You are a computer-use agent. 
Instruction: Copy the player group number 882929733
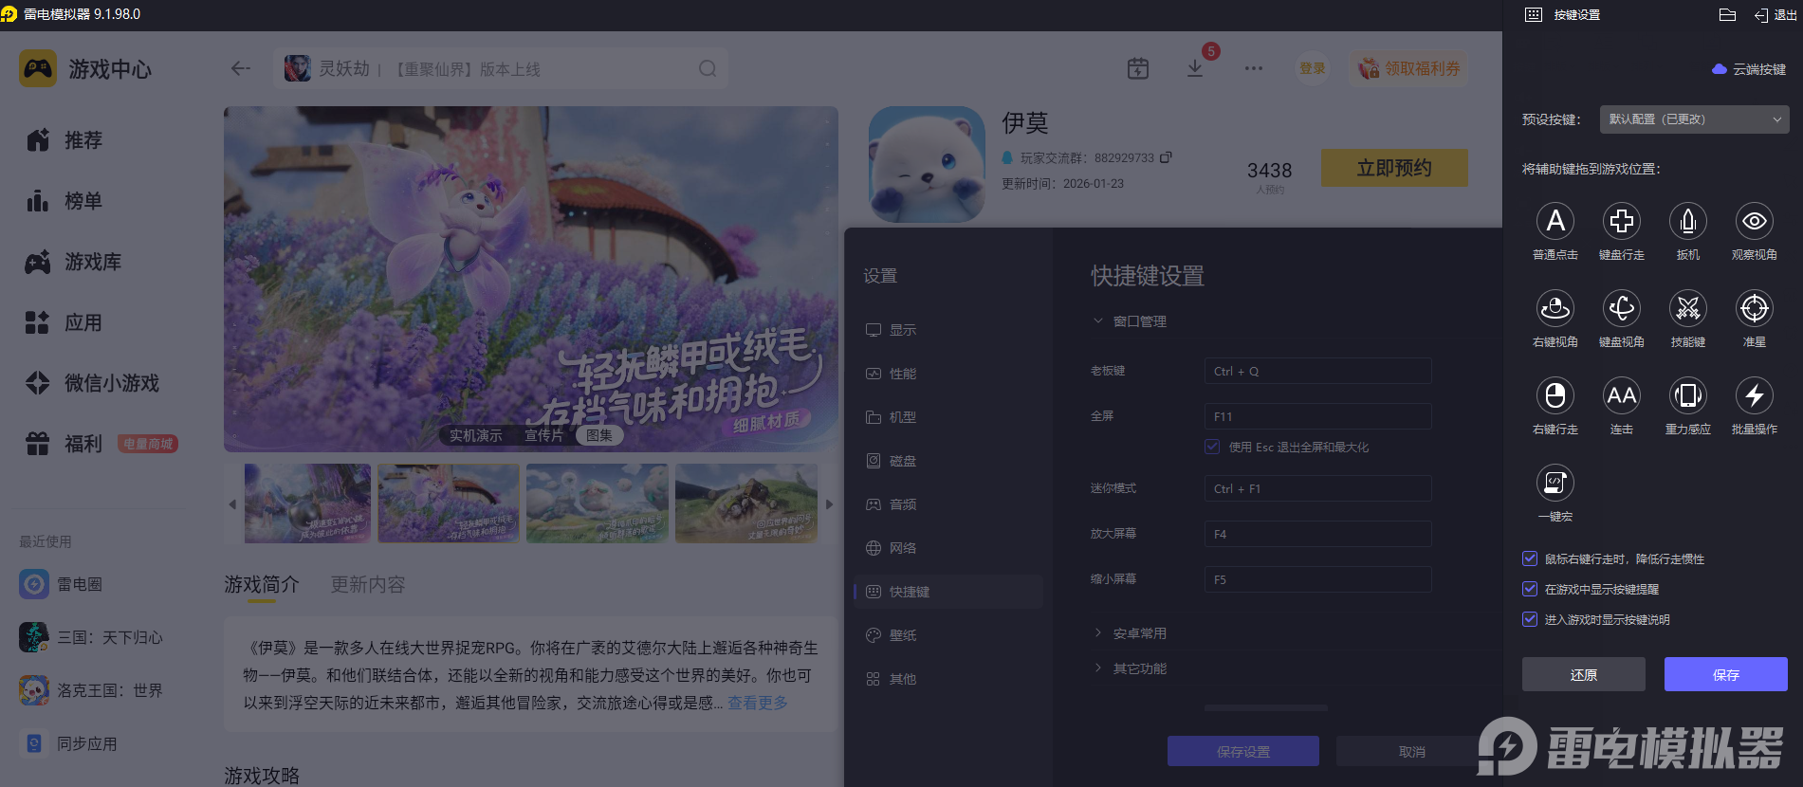point(1166,157)
